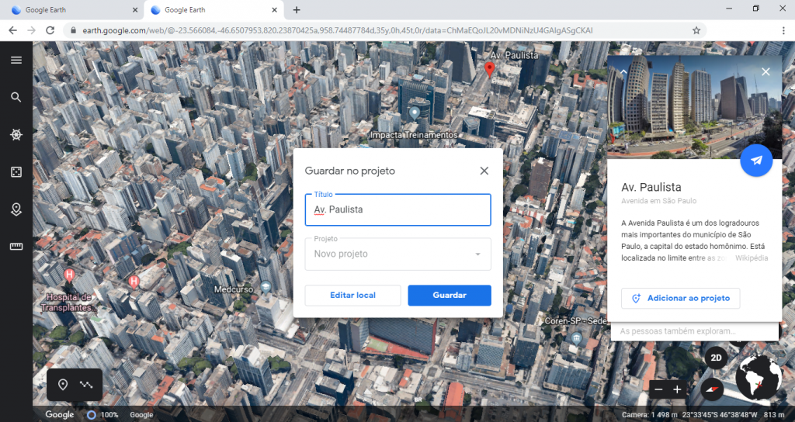Screen dimensions: 795x422
Task: Click the Guardar button
Action: 450,296
